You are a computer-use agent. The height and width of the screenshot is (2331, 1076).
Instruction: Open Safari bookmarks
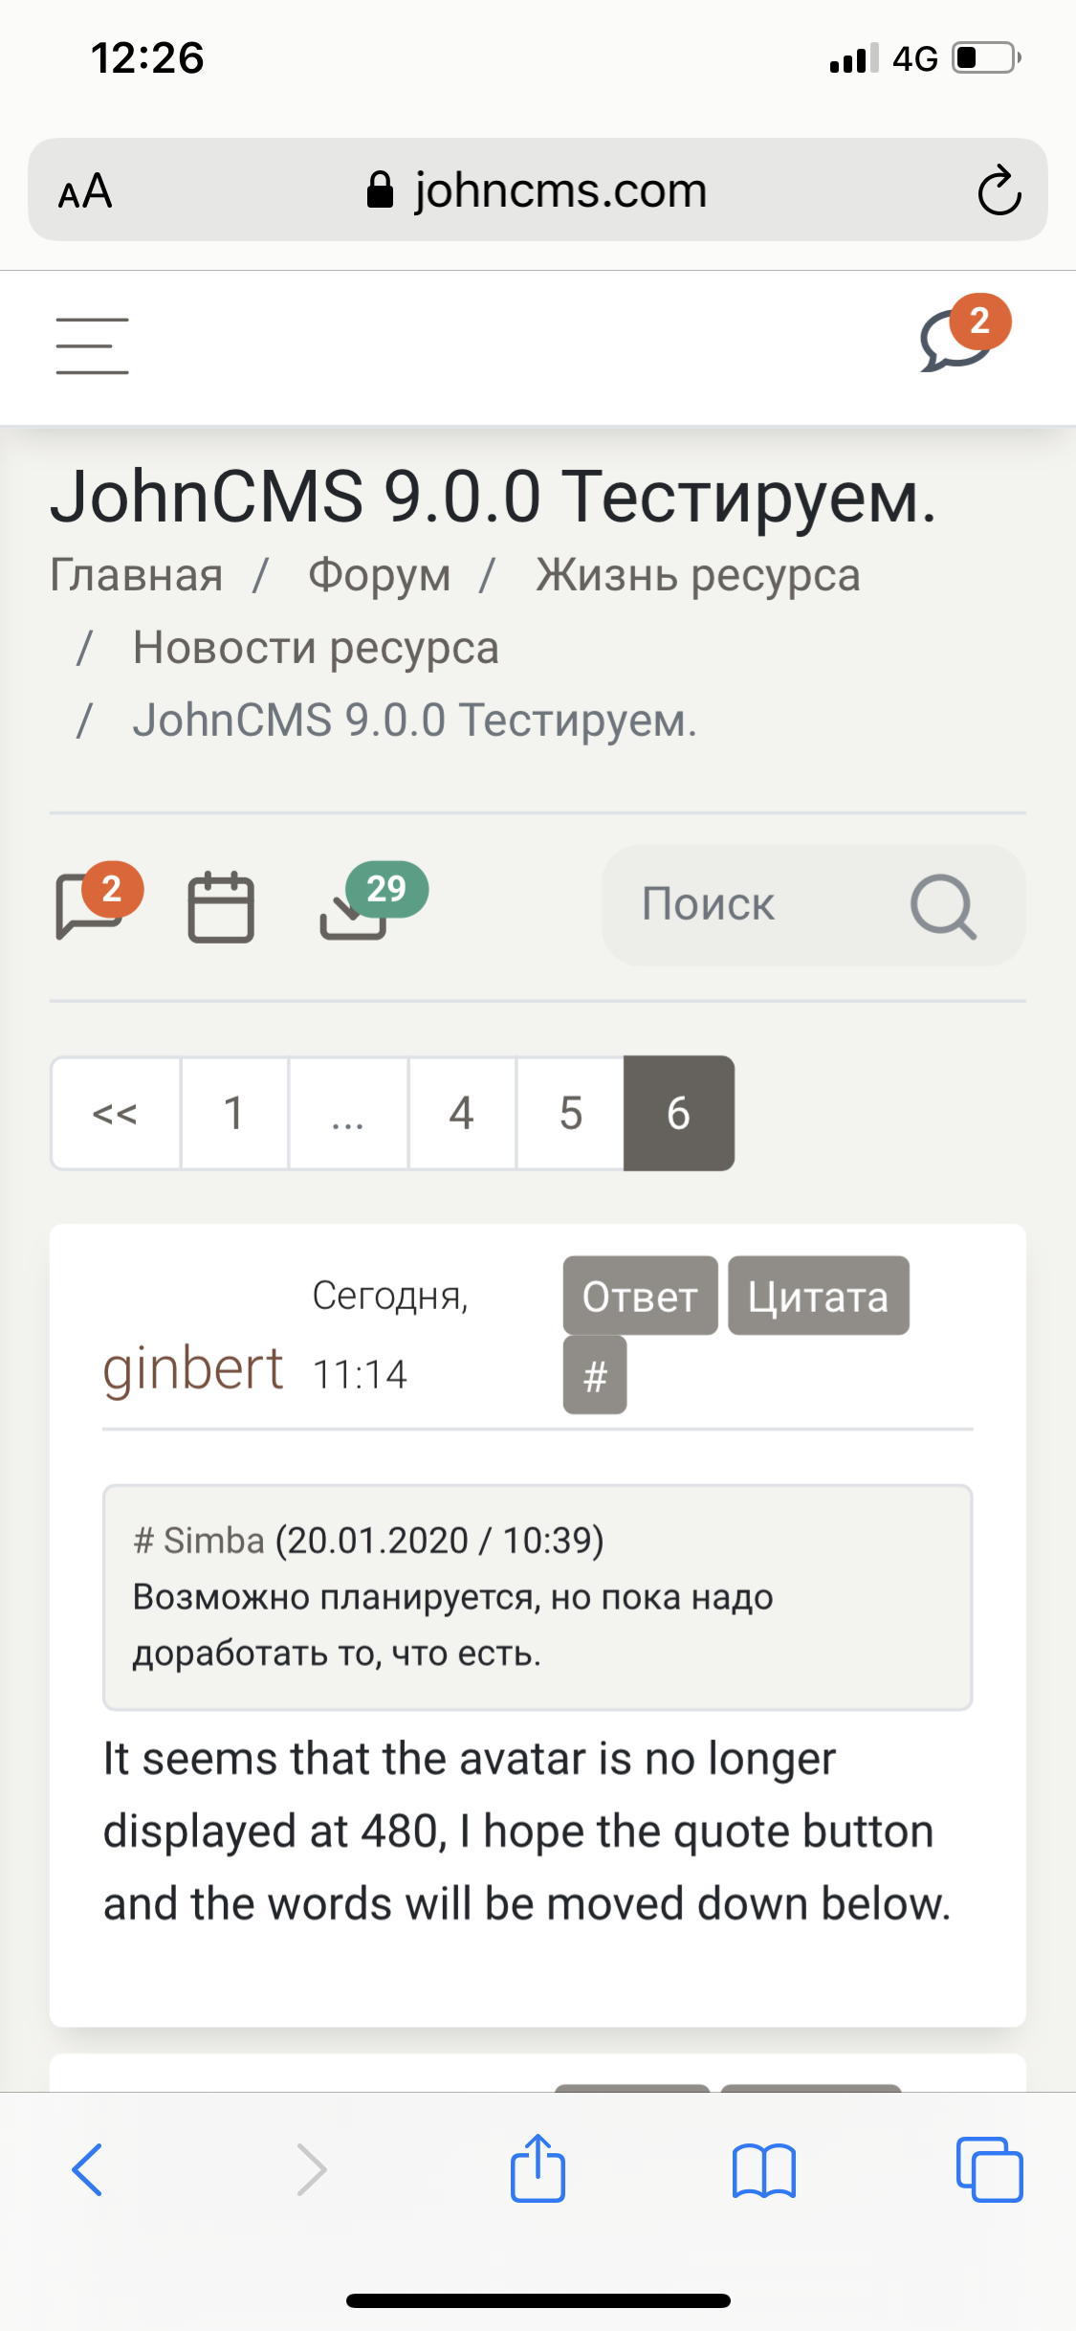tap(763, 2169)
